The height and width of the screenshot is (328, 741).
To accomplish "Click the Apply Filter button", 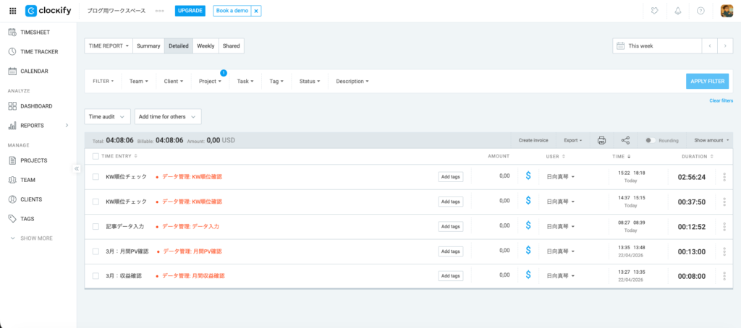I will pos(707,81).
